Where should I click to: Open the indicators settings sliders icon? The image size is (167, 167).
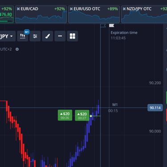pyautogui.click(x=35, y=36)
